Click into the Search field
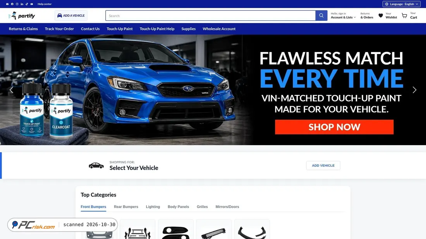 [211, 16]
